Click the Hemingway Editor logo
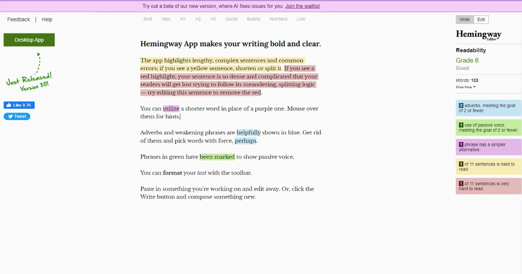The image size is (522, 274). [x=478, y=35]
